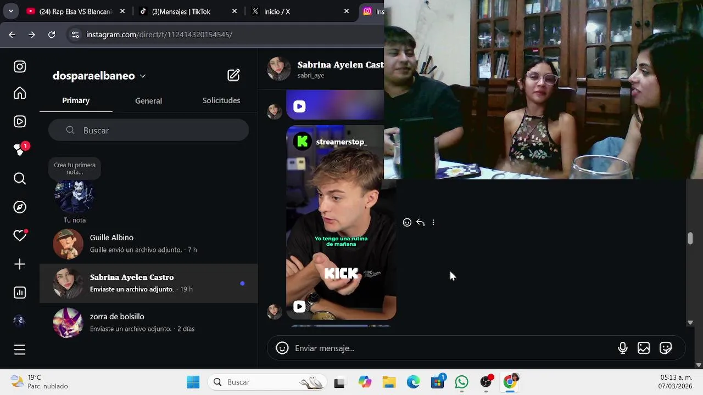Click the microphone voice clip icon
Image resolution: width=703 pixels, height=395 pixels.
[x=623, y=348]
